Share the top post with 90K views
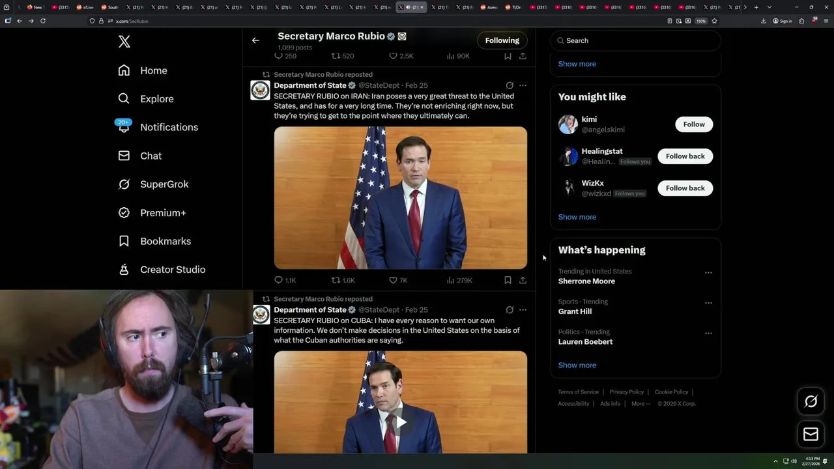This screenshot has height=469, width=834. point(523,56)
